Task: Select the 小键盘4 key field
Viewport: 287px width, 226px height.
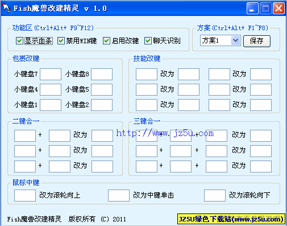Action: (51, 89)
